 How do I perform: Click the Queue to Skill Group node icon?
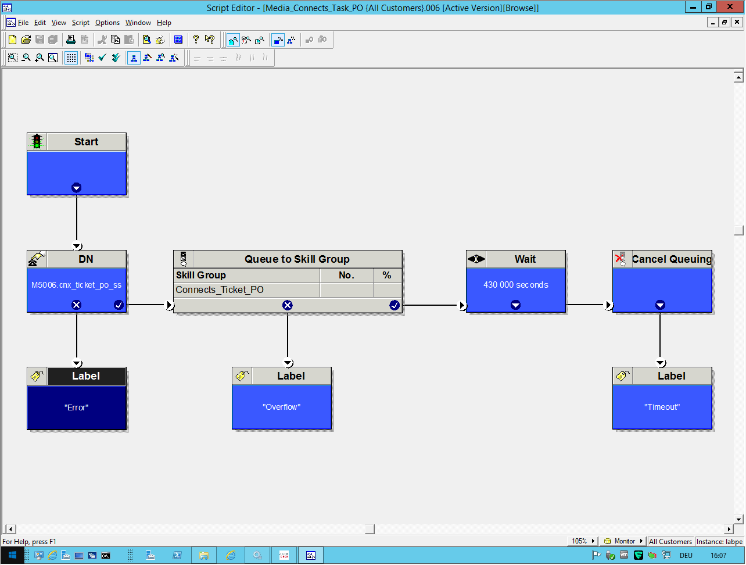tap(184, 259)
